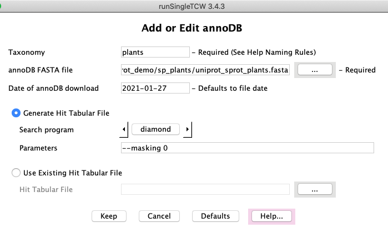Click the empty Hit Tabular File field

(205, 190)
